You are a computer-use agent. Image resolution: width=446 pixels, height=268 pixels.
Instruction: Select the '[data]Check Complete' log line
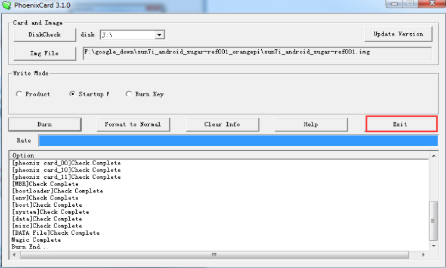pyautogui.click(x=47, y=219)
